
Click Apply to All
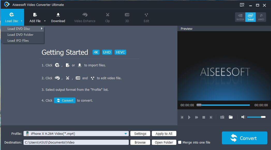[x=164, y=134]
